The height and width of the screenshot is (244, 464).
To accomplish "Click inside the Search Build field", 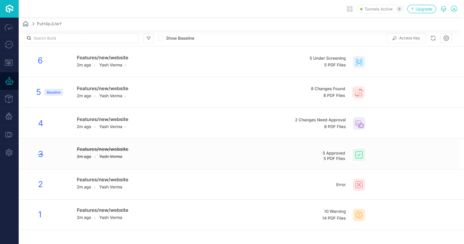I will [81, 38].
